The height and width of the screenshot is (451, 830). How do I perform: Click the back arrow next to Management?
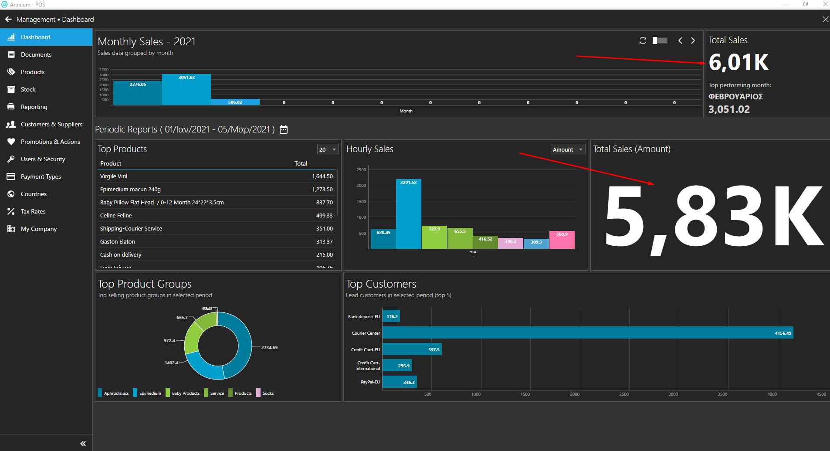[x=8, y=19]
